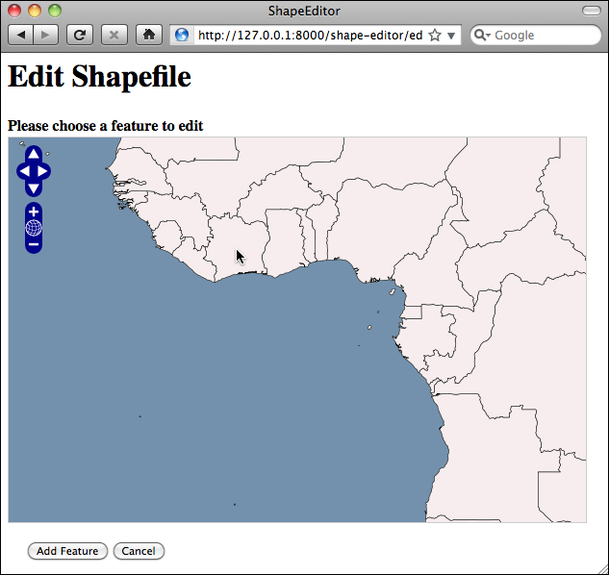Pan the map east with right arrow
Viewport: 609px width, 575px height.
pyautogui.click(x=43, y=171)
